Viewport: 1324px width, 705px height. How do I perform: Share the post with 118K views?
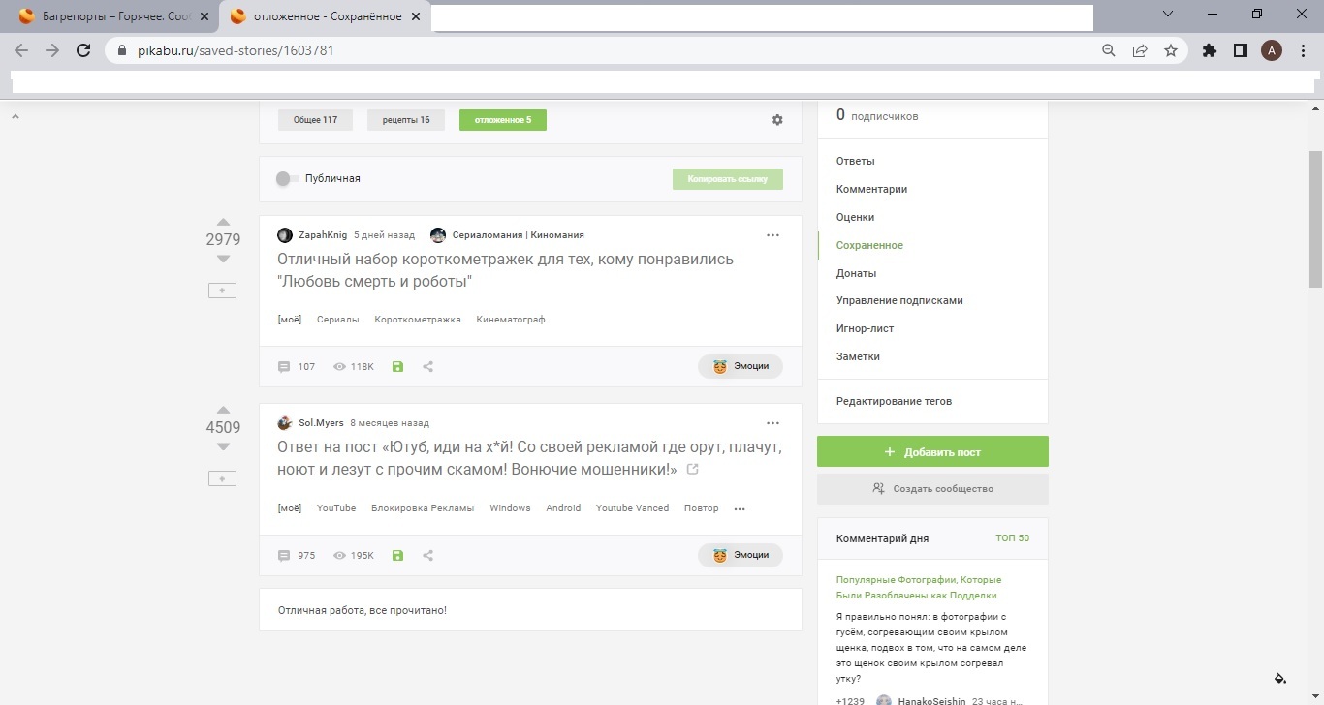427,367
